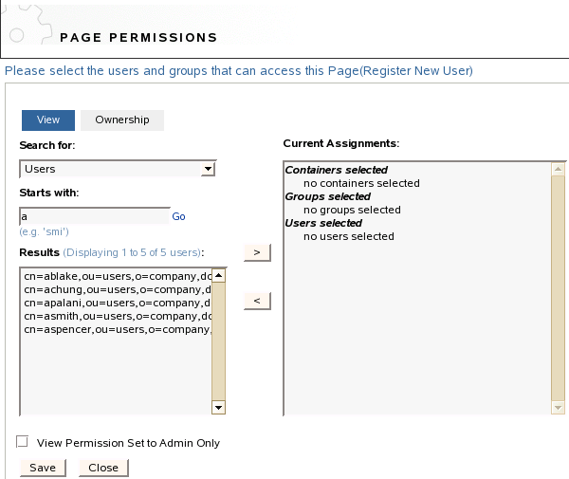Click Containers selected heading
This screenshot has width=569, height=479.
coord(336,170)
